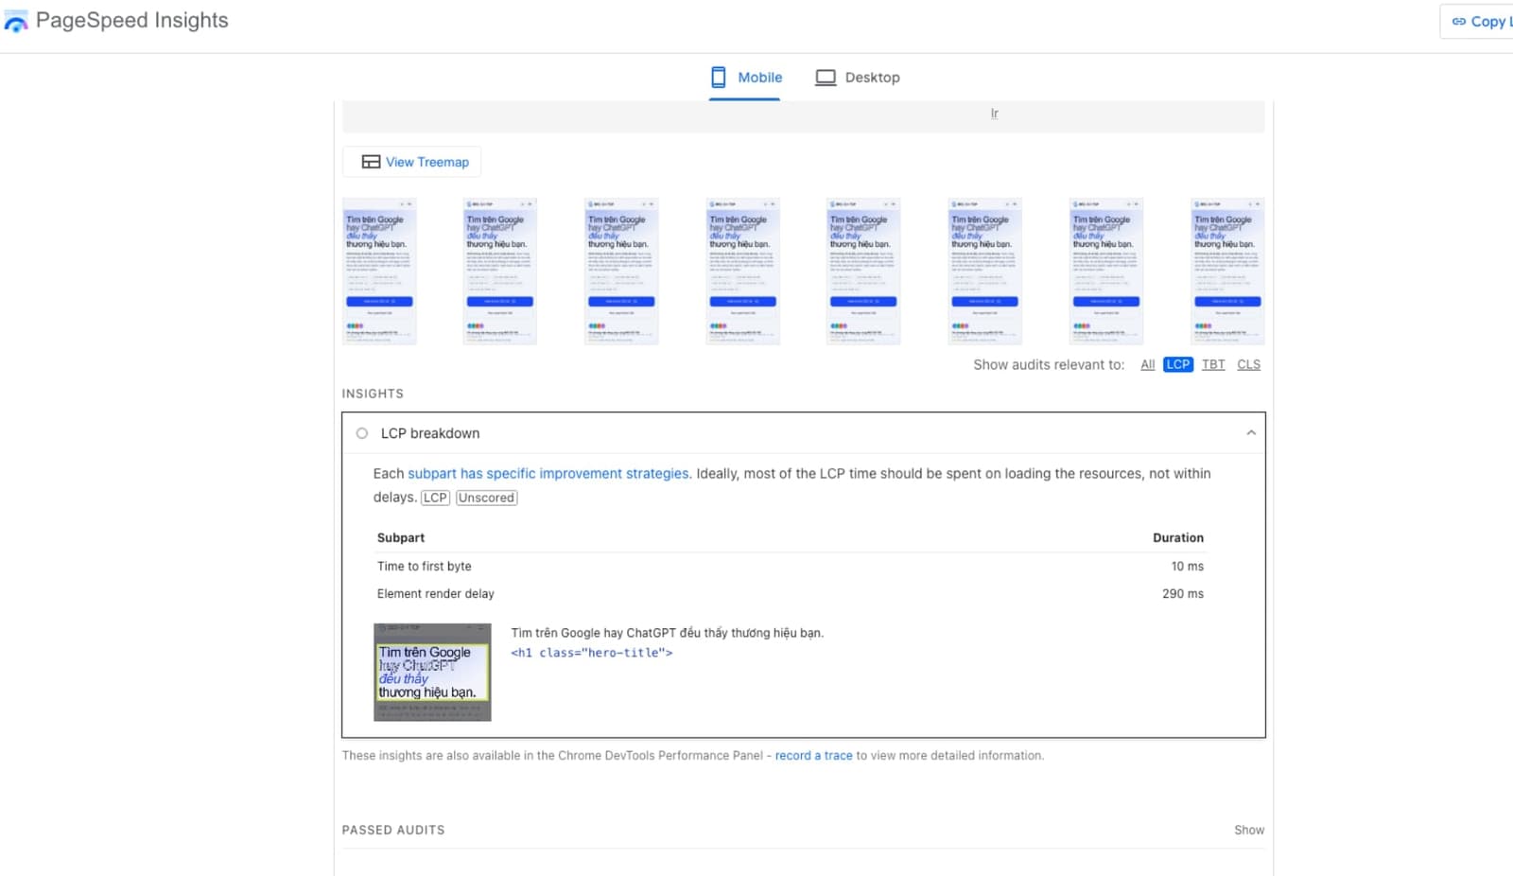
Task: Open the sixth filmstrip screenshot thumbnail
Action: (984, 271)
